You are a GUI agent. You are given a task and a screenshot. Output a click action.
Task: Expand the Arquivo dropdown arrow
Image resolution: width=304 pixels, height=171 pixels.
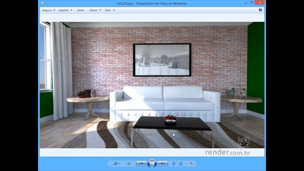coord(54,10)
